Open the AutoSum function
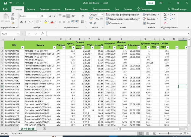Image resolution: width=191 pixels, height=137 pixels. [165, 15]
